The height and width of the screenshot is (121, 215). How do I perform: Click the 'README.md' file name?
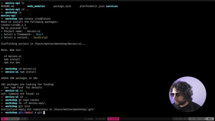(x=7, y=6)
